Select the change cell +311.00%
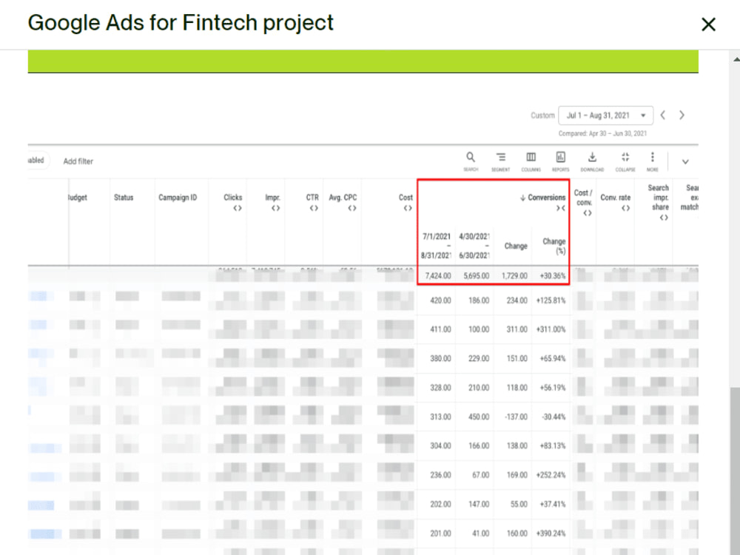This screenshot has height=555, width=740. tap(551, 329)
